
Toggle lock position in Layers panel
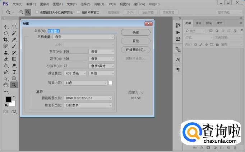(x=206, y=44)
